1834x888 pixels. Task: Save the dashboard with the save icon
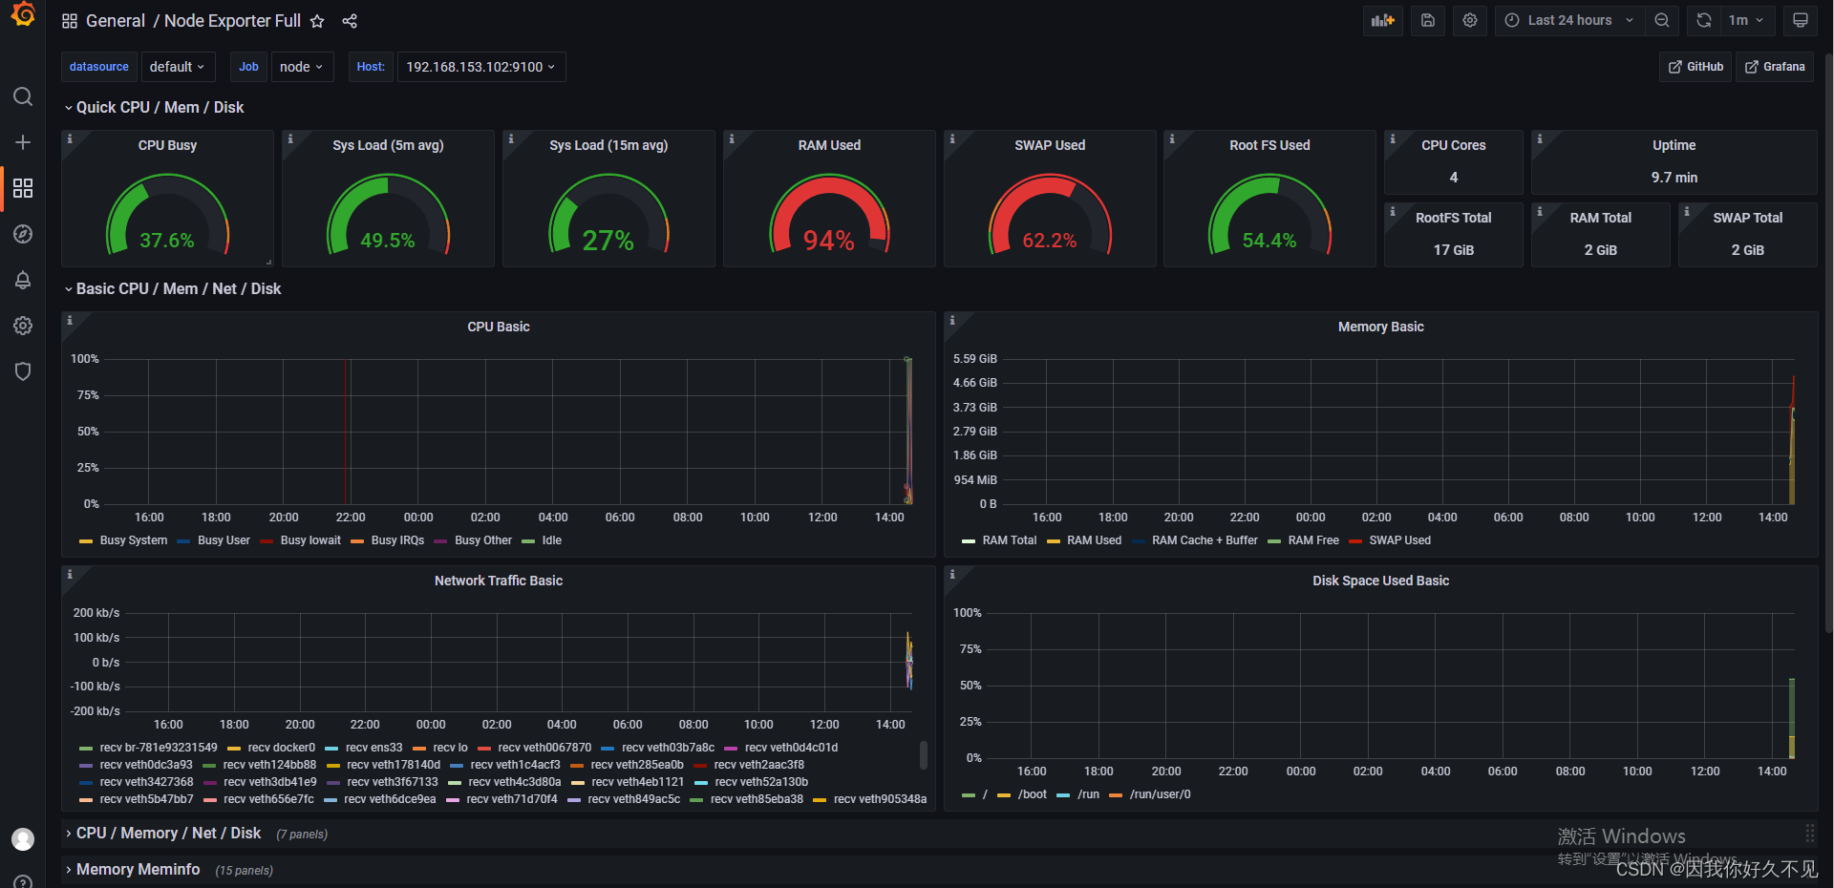[1428, 20]
